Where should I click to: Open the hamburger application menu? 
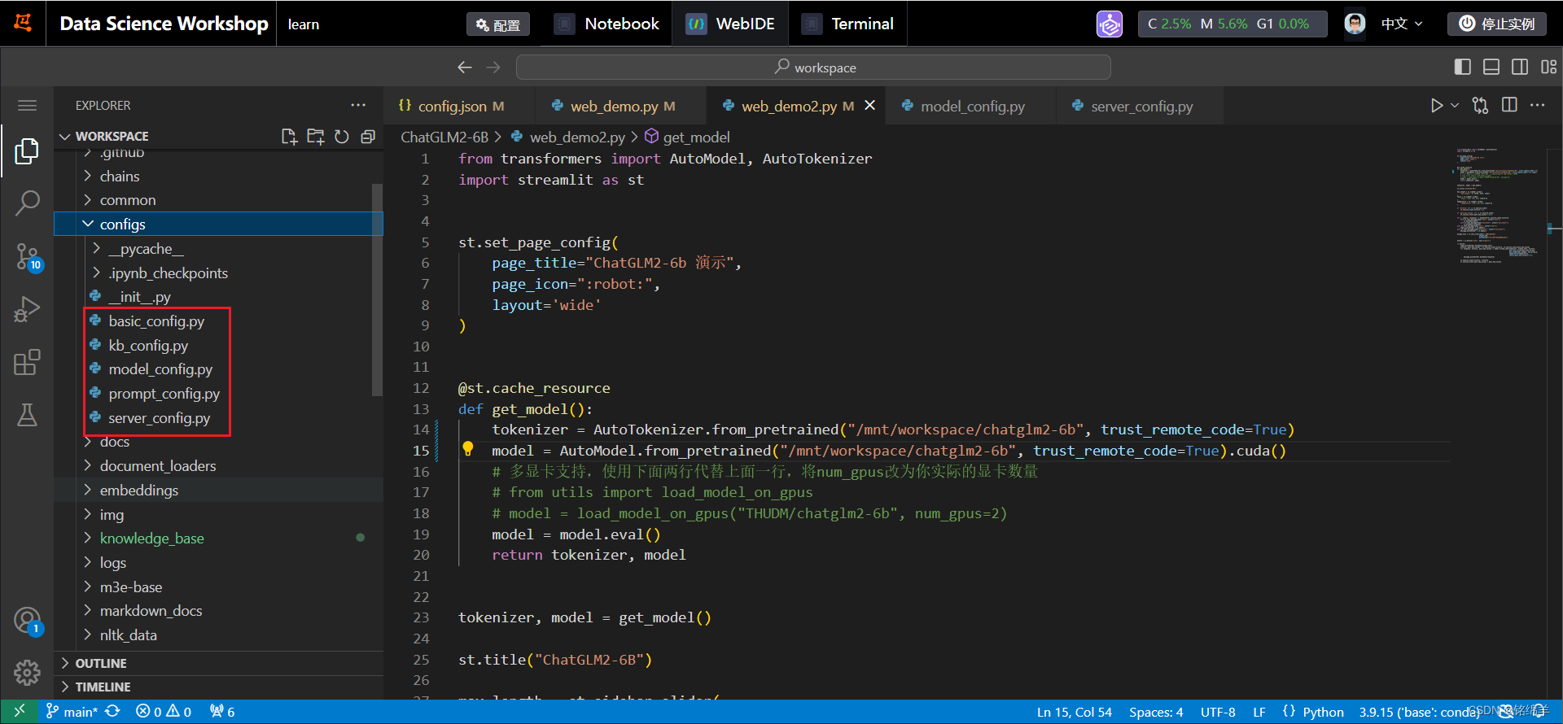(27, 106)
